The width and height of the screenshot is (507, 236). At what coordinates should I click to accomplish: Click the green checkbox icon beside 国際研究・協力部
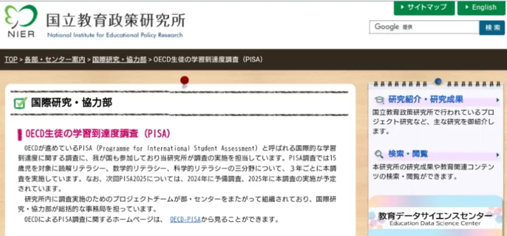tap(20, 103)
